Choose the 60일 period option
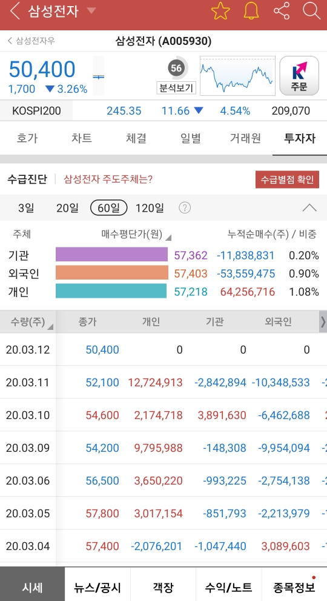Screen dimensions: 327x601 109,208
